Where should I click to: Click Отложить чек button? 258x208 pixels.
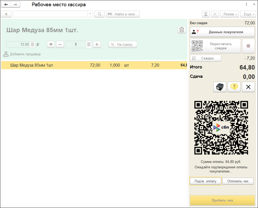point(238,181)
